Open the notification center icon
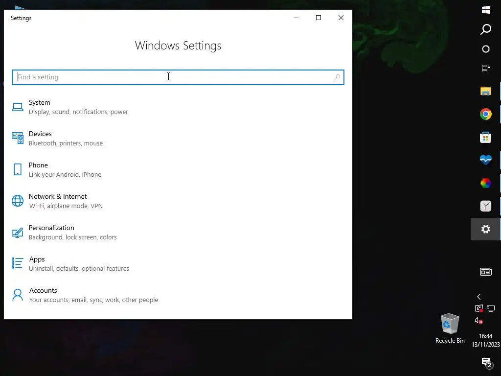This screenshot has height=376, width=501. (x=487, y=363)
